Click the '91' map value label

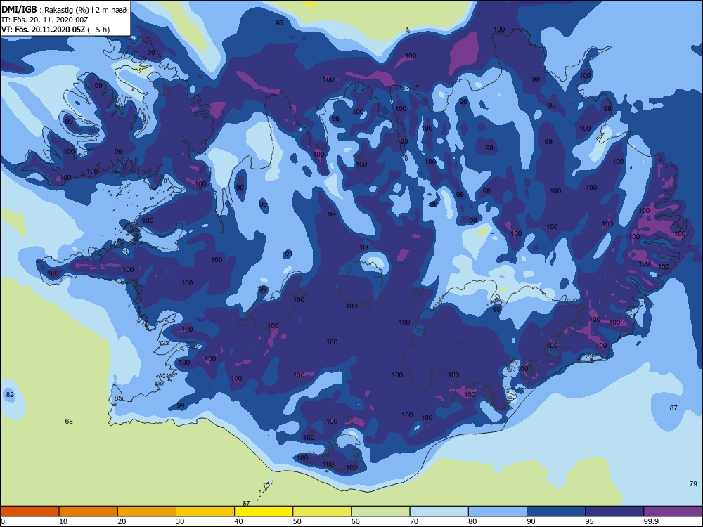289,254
